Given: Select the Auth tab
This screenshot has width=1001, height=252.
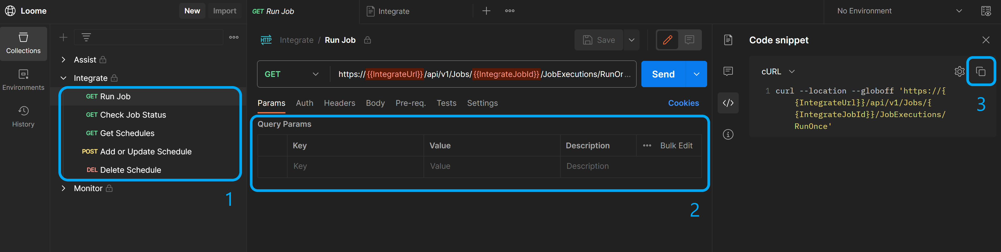Looking at the screenshot, I should [304, 103].
